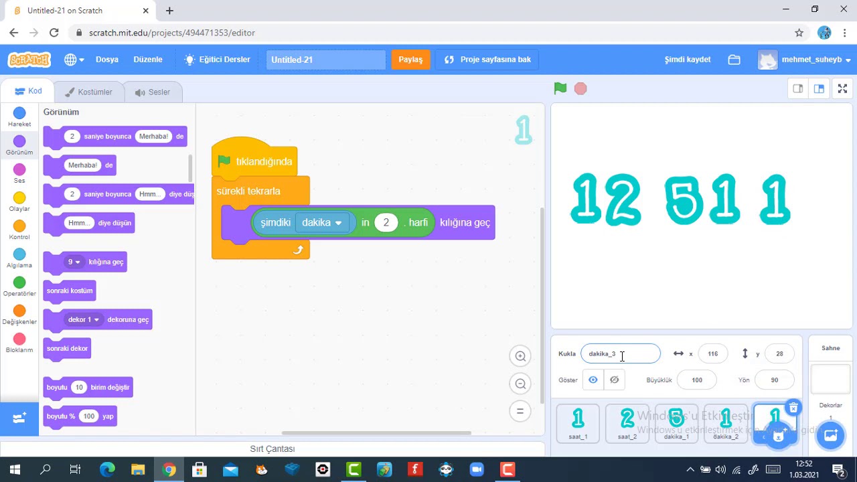The image size is (857, 482).
Task: Click the Büyüklük size field
Action: click(x=697, y=380)
